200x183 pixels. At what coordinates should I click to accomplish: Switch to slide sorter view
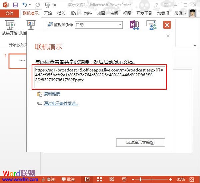tap(99, 179)
